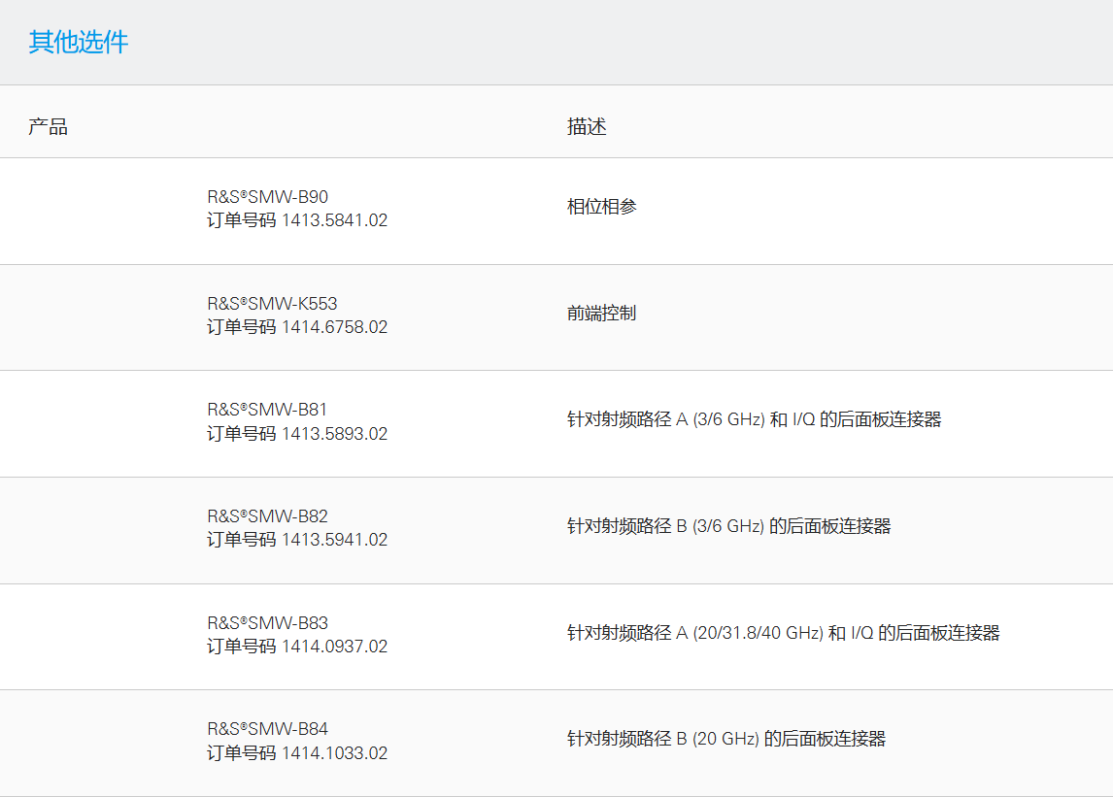This screenshot has height=797, width=1113.
Task: Open the R&S SMW-B84 product entry
Action: click(267, 729)
